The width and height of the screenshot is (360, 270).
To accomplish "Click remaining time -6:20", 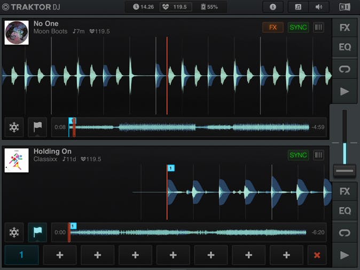I will [x=318, y=232].
